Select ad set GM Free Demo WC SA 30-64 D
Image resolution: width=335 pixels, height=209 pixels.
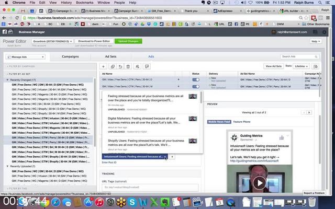click(x=46, y=104)
